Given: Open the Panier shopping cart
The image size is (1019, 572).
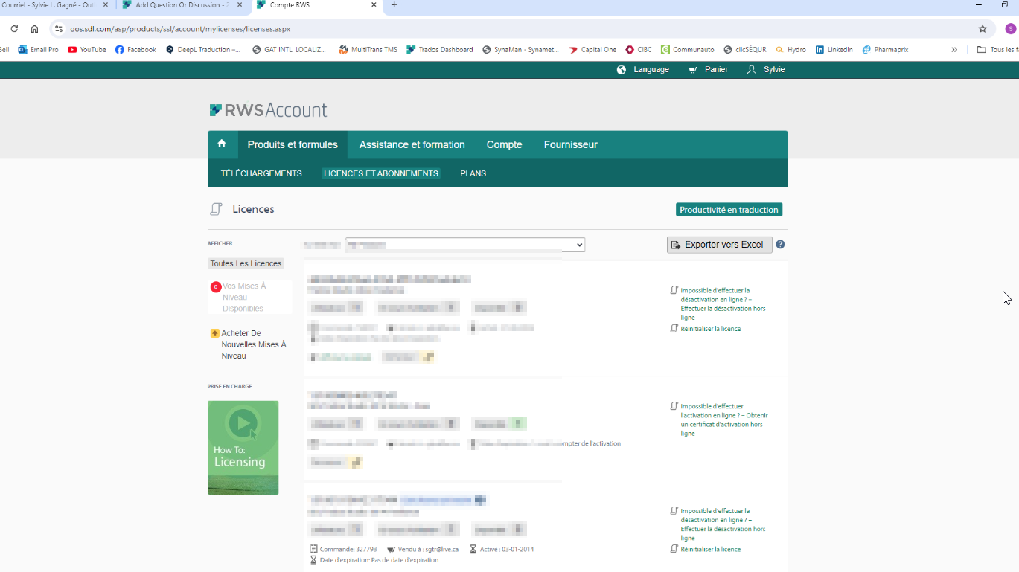Looking at the screenshot, I should coord(708,70).
